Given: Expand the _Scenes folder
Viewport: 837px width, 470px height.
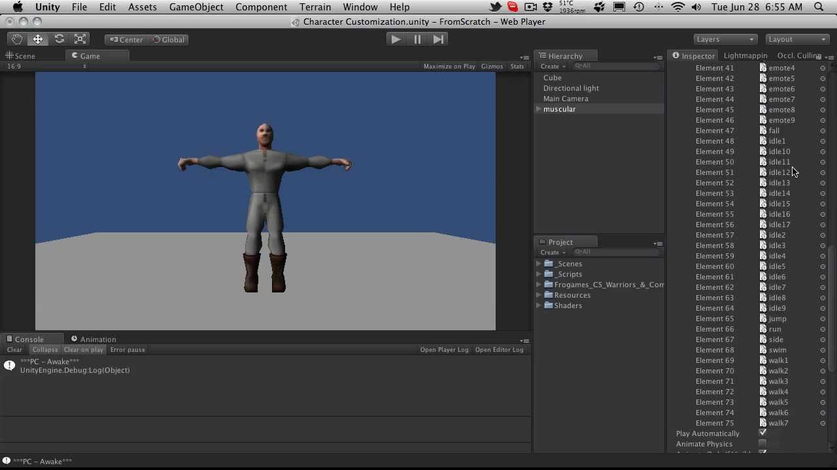Looking at the screenshot, I should (x=539, y=264).
